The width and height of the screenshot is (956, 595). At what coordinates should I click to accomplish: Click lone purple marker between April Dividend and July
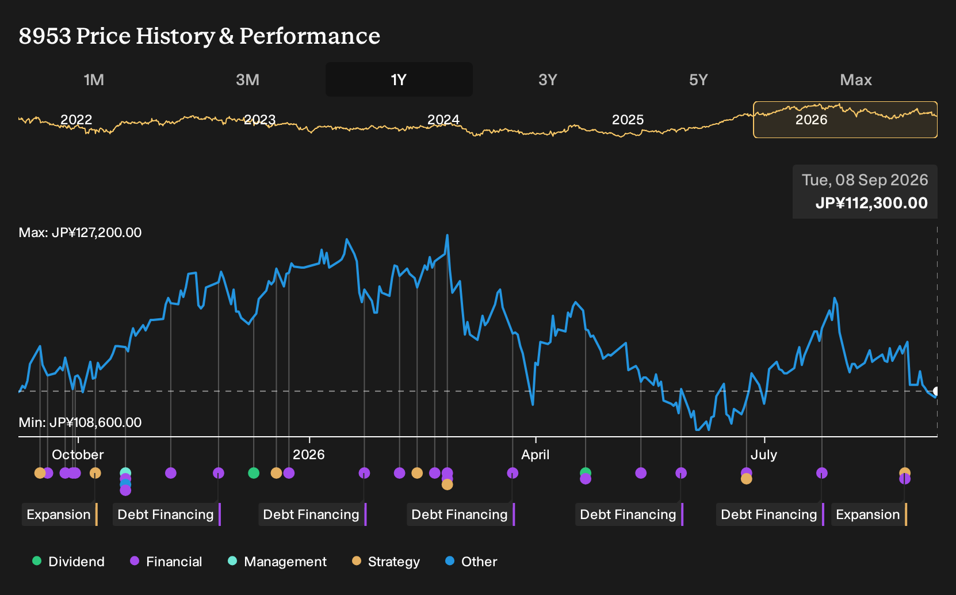641,473
